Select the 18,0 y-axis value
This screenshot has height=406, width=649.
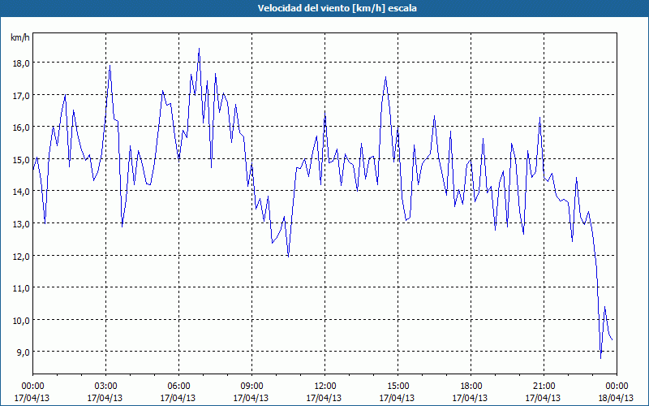(21, 63)
